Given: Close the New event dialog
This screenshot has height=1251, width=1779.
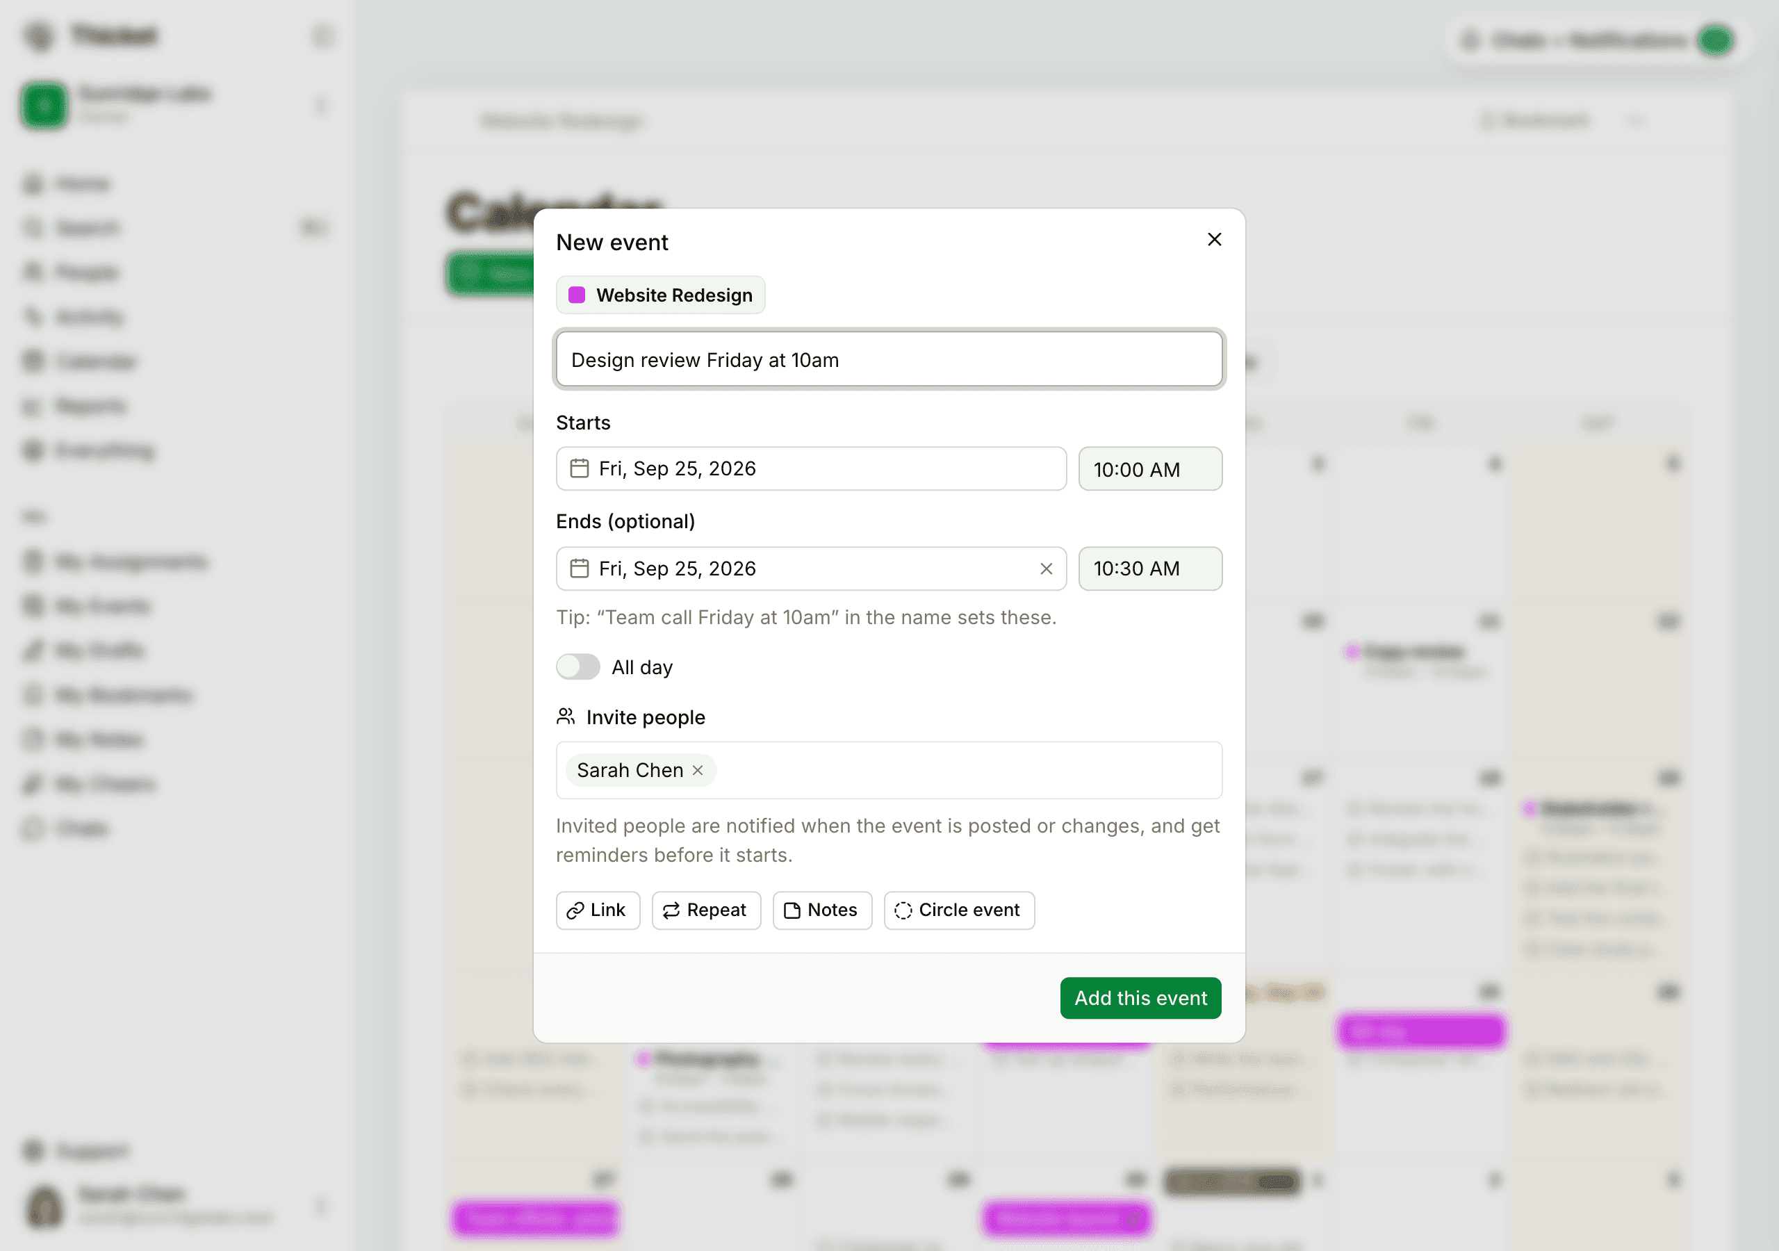Looking at the screenshot, I should tap(1214, 240).
